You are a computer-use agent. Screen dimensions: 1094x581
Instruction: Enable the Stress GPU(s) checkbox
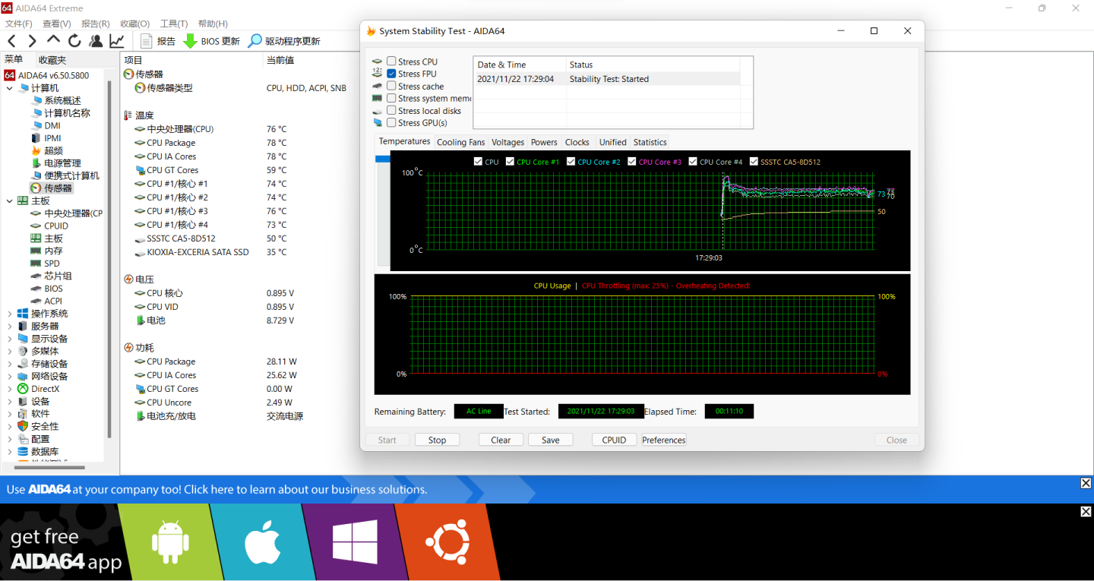point(391,122)
